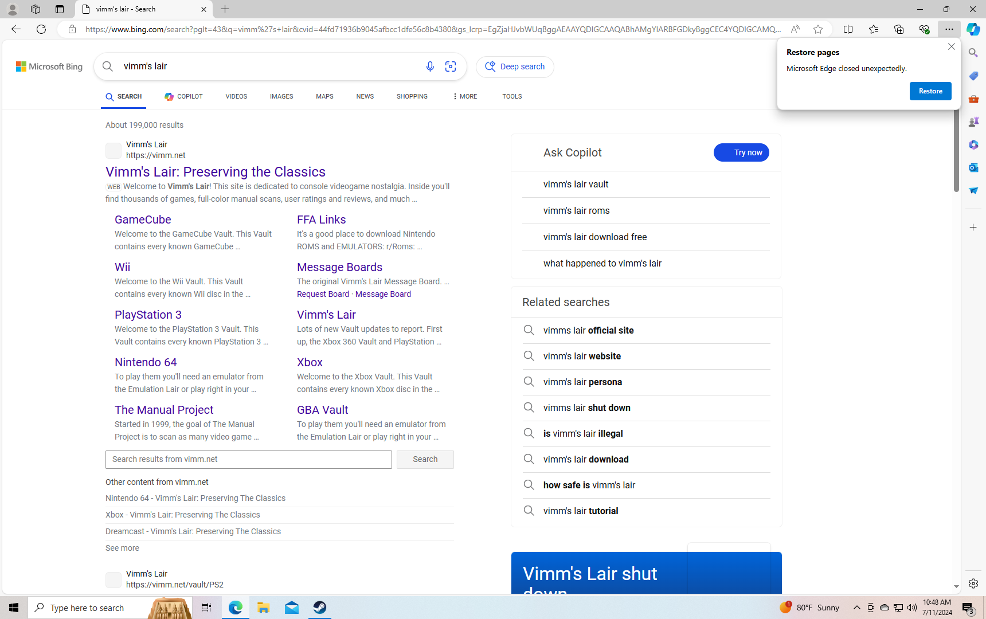Open The Manual Project link
Viewport: 986px width, 619px height.
pyautogui.click(x=164, y=410)
